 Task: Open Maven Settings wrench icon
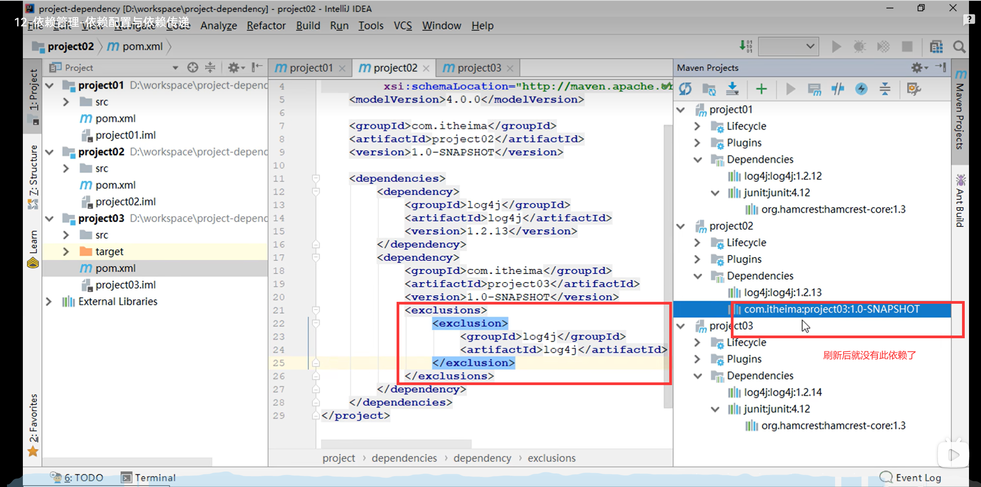[x=913, y=89]
